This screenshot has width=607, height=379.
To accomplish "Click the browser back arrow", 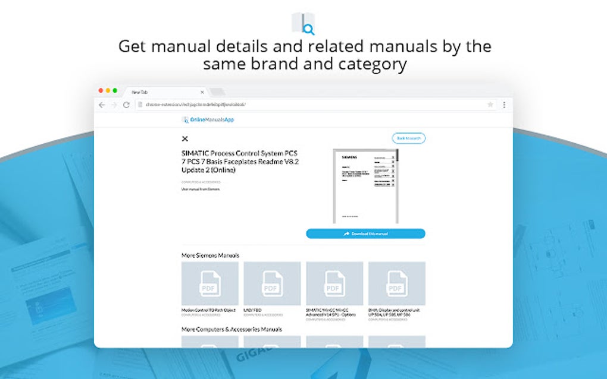I will tap(102, 104).
